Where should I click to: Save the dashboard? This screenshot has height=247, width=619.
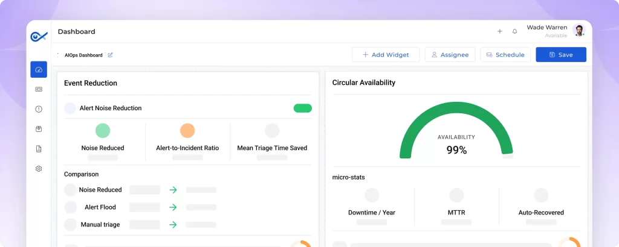pyautogui.click(x=561, y=55)
